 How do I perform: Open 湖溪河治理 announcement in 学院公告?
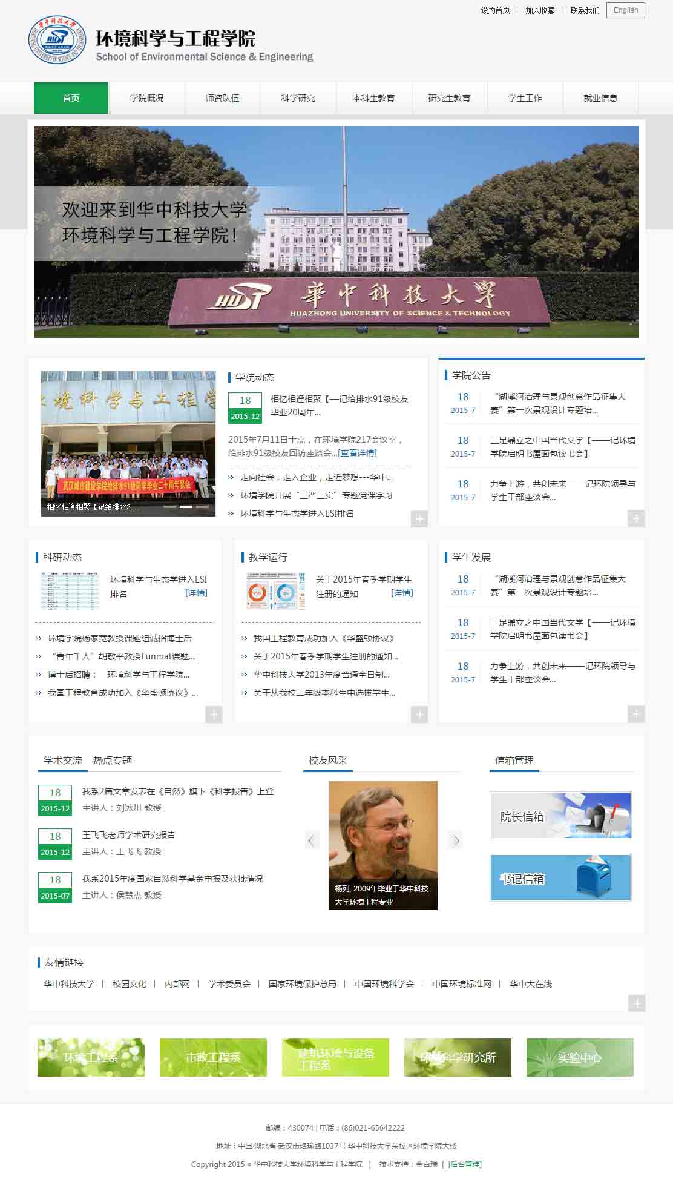click(557, 403)
